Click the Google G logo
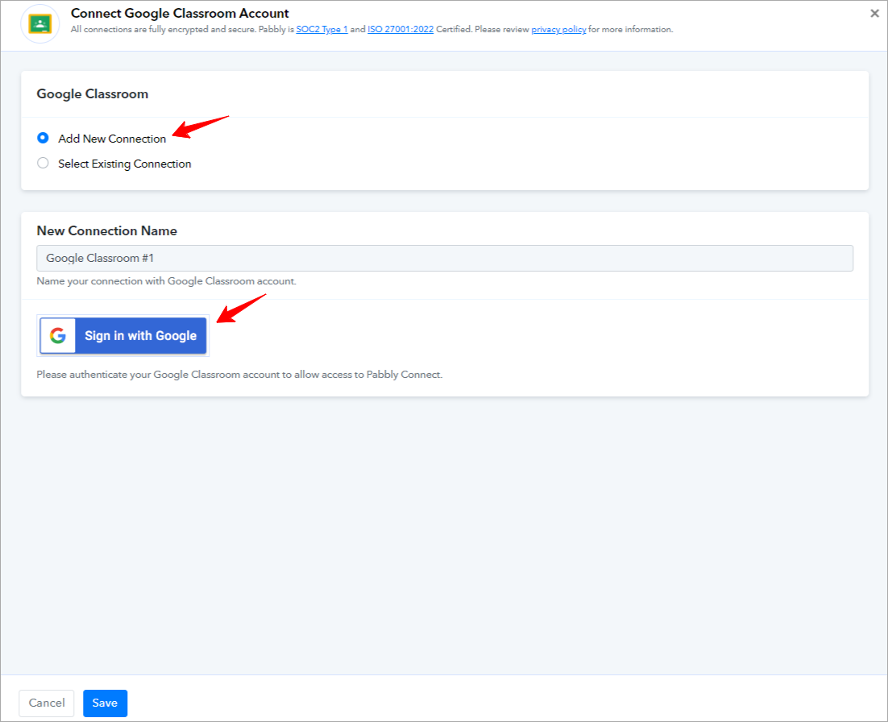The width and height of the screenshot is (888, 722). point(58,336)
